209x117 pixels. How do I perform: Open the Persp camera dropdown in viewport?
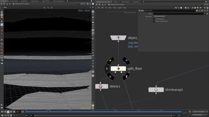pyautogui.click(x=81, y=10)
